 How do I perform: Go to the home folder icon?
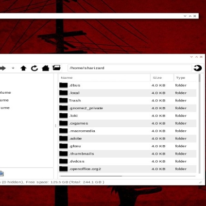(x=45, y=68)
